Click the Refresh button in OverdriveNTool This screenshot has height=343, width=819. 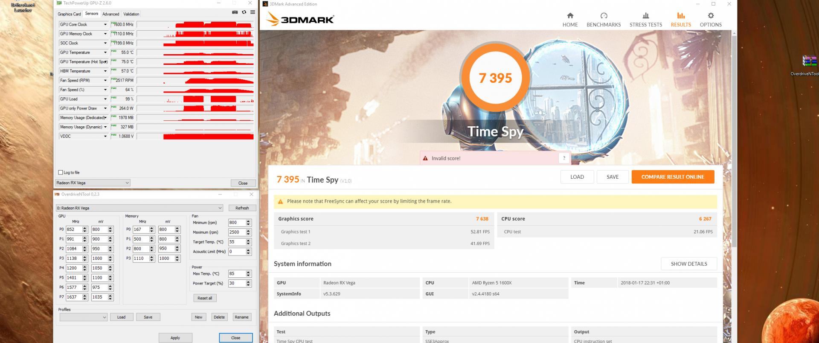[x=242, y=208]
